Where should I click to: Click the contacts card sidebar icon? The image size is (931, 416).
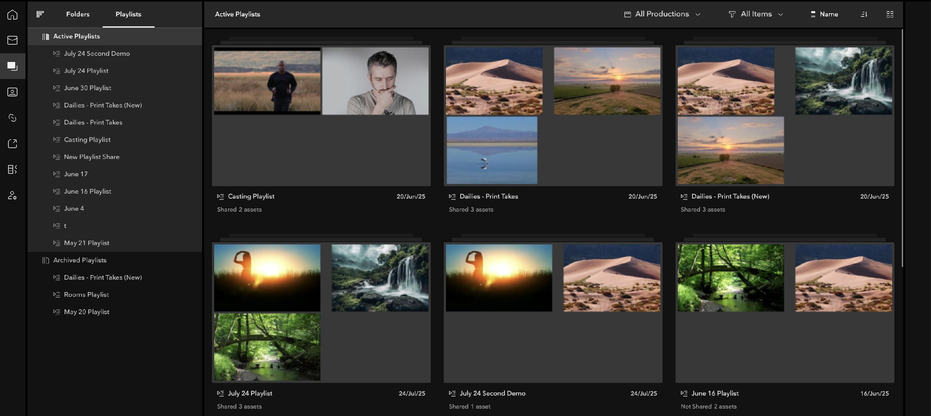coord(12,92)
